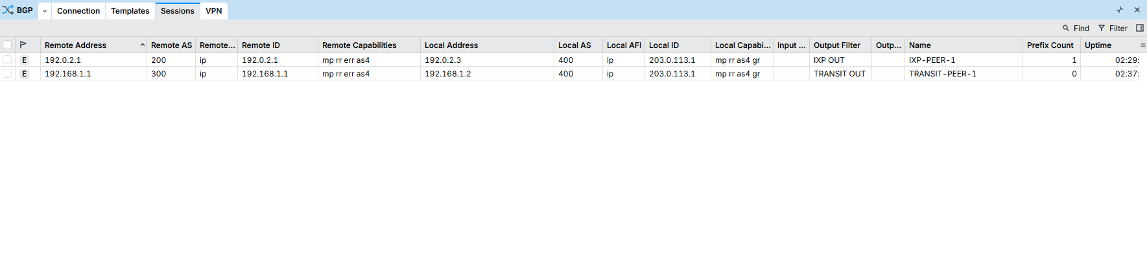Click the Remote Address sort arrow
The image size is (1147, 267).
(x=143, y=45)
